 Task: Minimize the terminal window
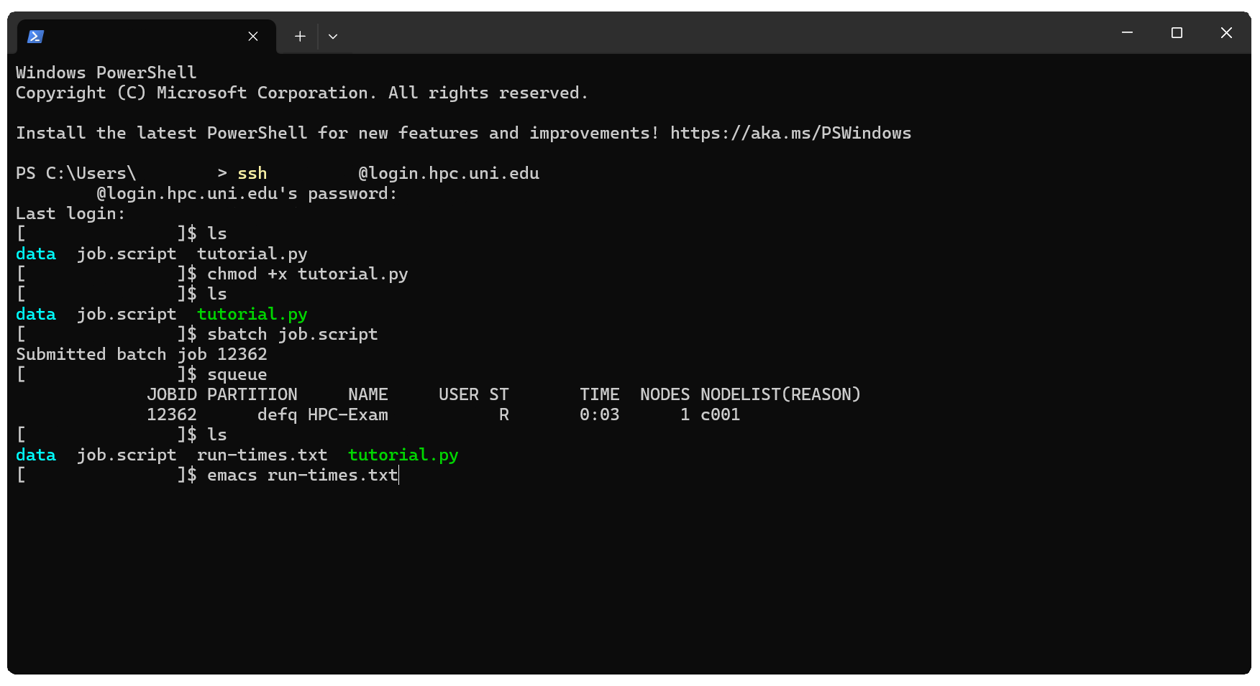pyautogui.click(x=1127, y=33)
